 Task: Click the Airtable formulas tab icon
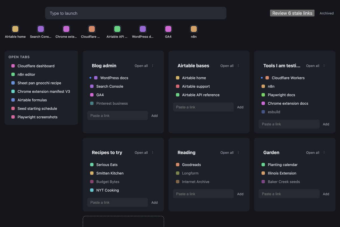(x=13, y=100)
